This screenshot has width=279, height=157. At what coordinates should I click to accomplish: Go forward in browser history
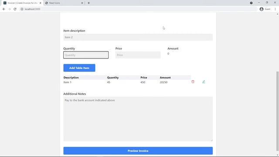[x=10, y=9]
